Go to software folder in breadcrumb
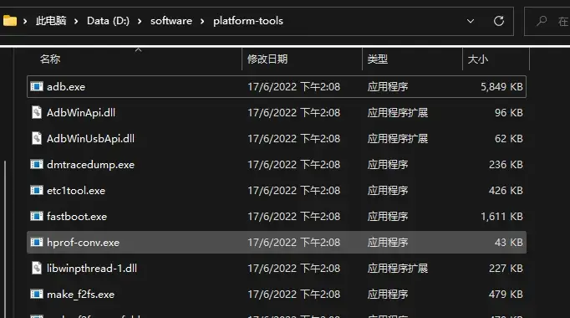570x318 pixels. 171,21
